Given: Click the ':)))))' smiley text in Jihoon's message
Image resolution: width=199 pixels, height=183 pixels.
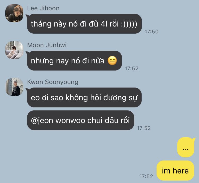Looking at the screenshot, I should [129, 24].
